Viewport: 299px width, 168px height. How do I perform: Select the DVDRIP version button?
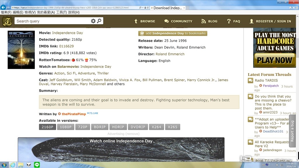[x=138, y=127]
